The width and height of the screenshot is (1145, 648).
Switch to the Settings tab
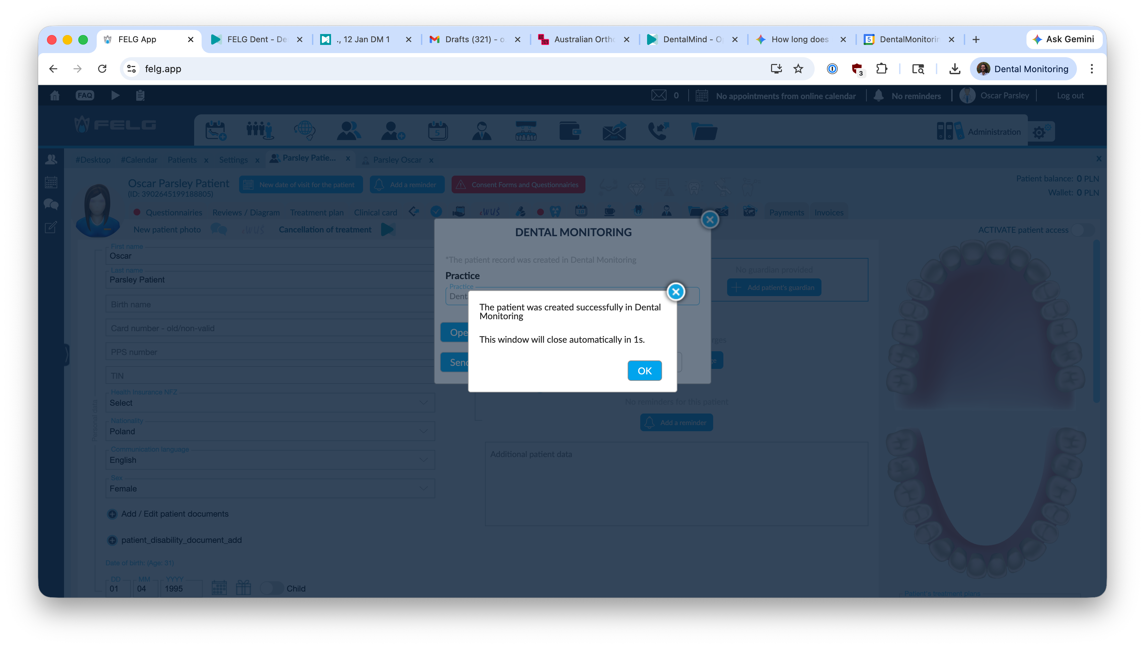[x=233, y=159]
